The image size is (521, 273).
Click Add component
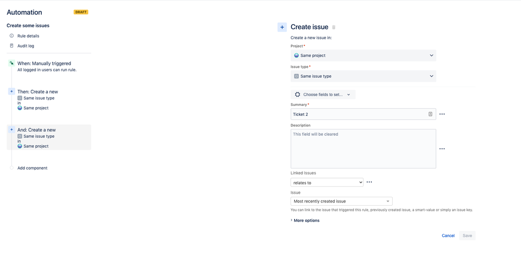[32, 168]
